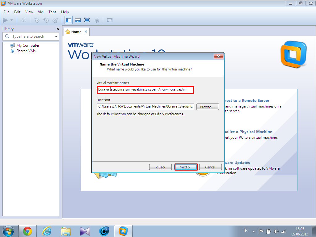The width and height of the screenshot is (316, 237).
Task: Open the File menu
Action: coord(6,12)
